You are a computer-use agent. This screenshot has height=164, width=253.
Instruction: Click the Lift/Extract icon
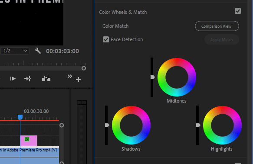point(46,79)
